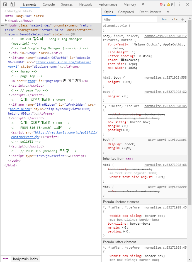Screen dimensions: 192x262
Task: Open api.kurly.com xdomain link
Action: coord(63,62)
